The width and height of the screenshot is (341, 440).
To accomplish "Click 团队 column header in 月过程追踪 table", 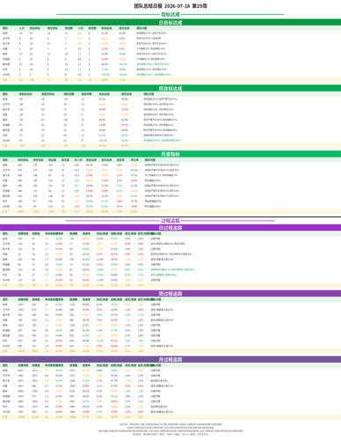I will coord(5,365).
